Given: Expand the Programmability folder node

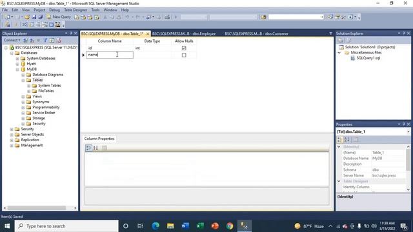Looking at the screenshot, I should pos(23,108).
